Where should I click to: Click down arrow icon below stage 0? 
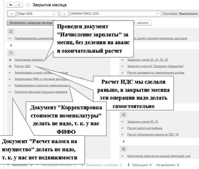point(11,45)
